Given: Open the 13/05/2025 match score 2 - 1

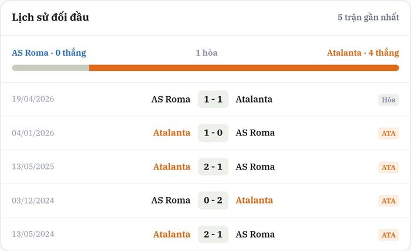Looking at the screenshot, I should (213, 167).
